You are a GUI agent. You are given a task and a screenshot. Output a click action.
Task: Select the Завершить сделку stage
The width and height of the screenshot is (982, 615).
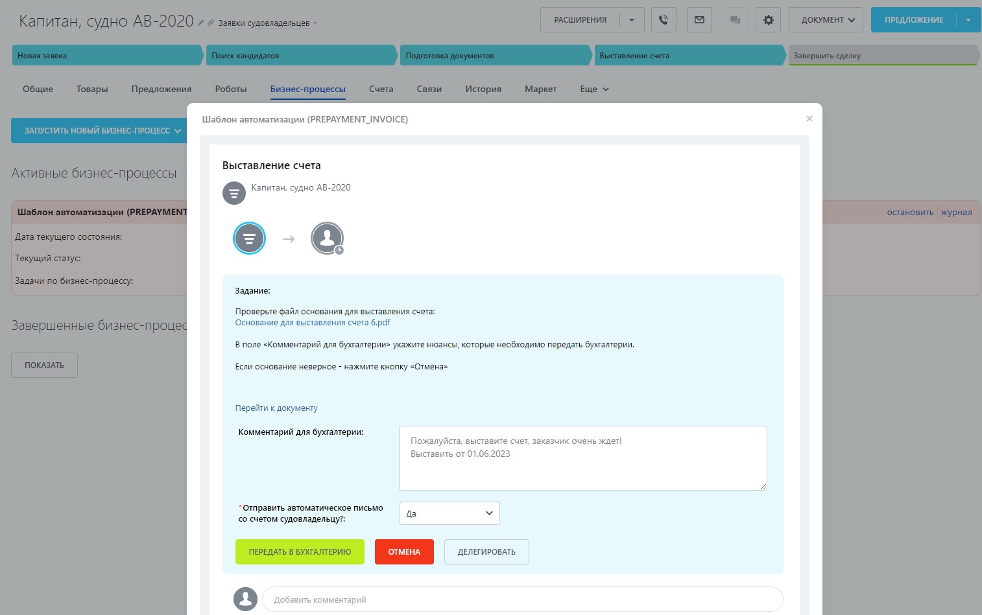883,56
